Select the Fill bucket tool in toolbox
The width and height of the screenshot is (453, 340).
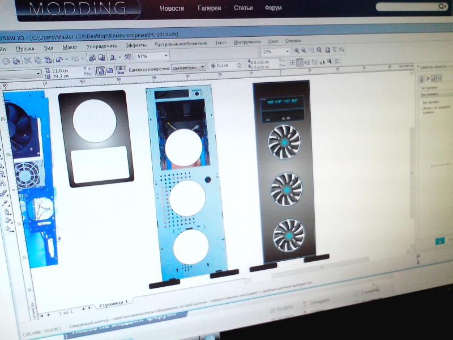(8, 221)
